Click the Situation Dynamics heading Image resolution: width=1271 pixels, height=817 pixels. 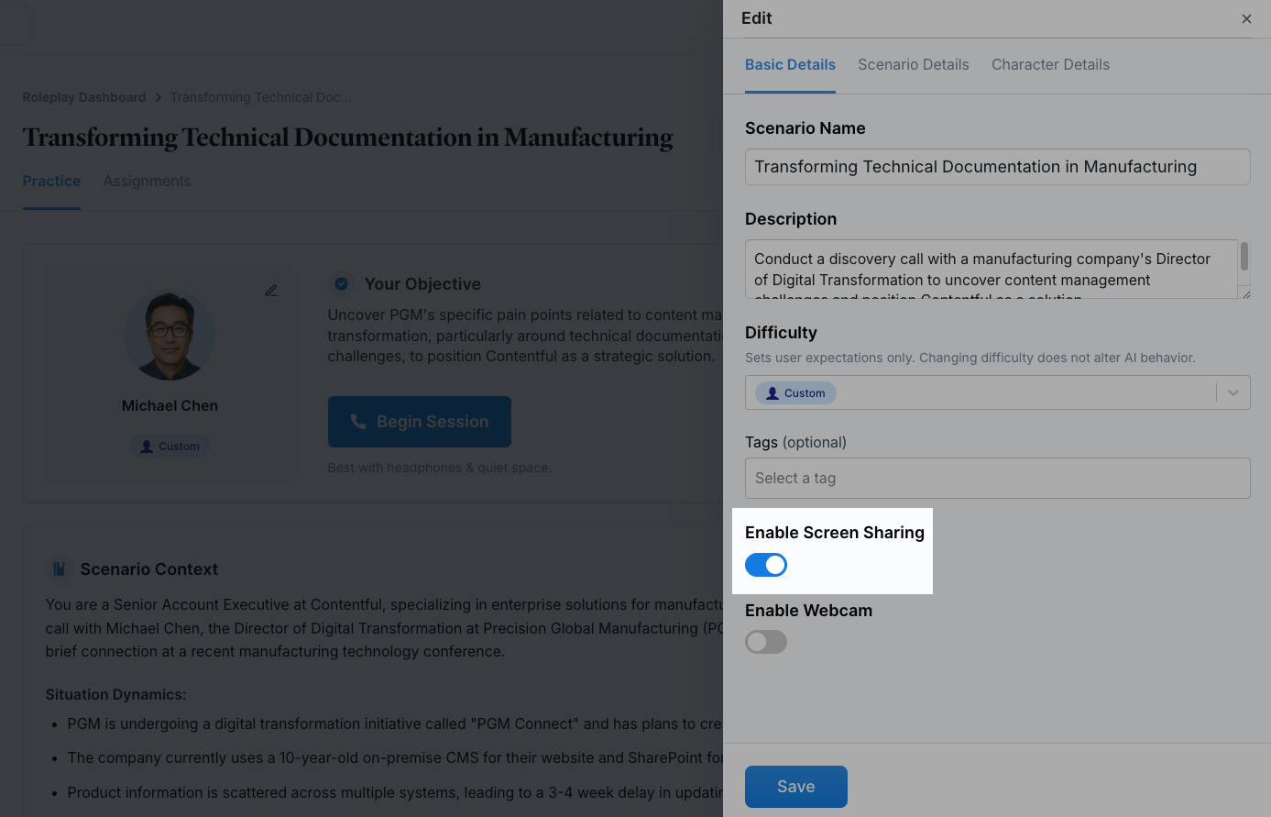point(116,695)
